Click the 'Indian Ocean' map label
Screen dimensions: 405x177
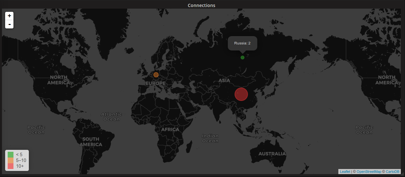tap(210, 138)
